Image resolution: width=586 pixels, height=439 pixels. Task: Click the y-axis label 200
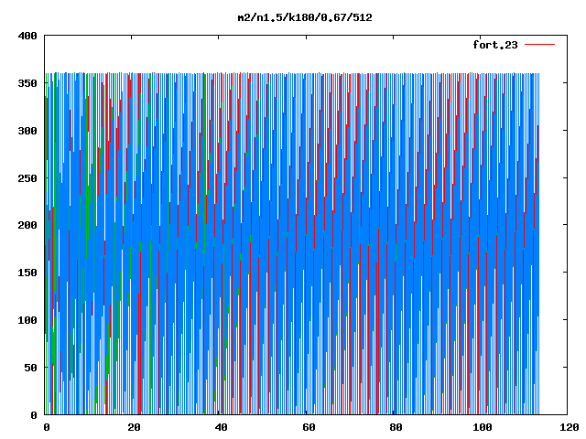27,225
